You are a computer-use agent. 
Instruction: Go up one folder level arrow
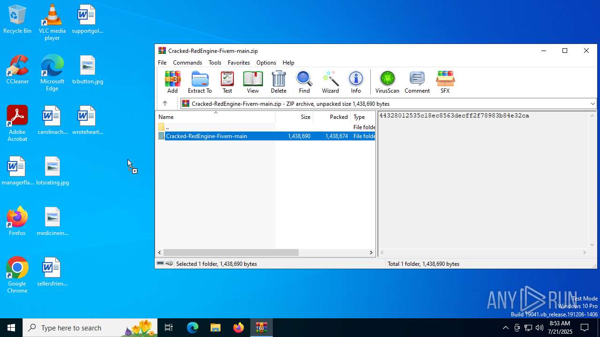tap(165, 103)
